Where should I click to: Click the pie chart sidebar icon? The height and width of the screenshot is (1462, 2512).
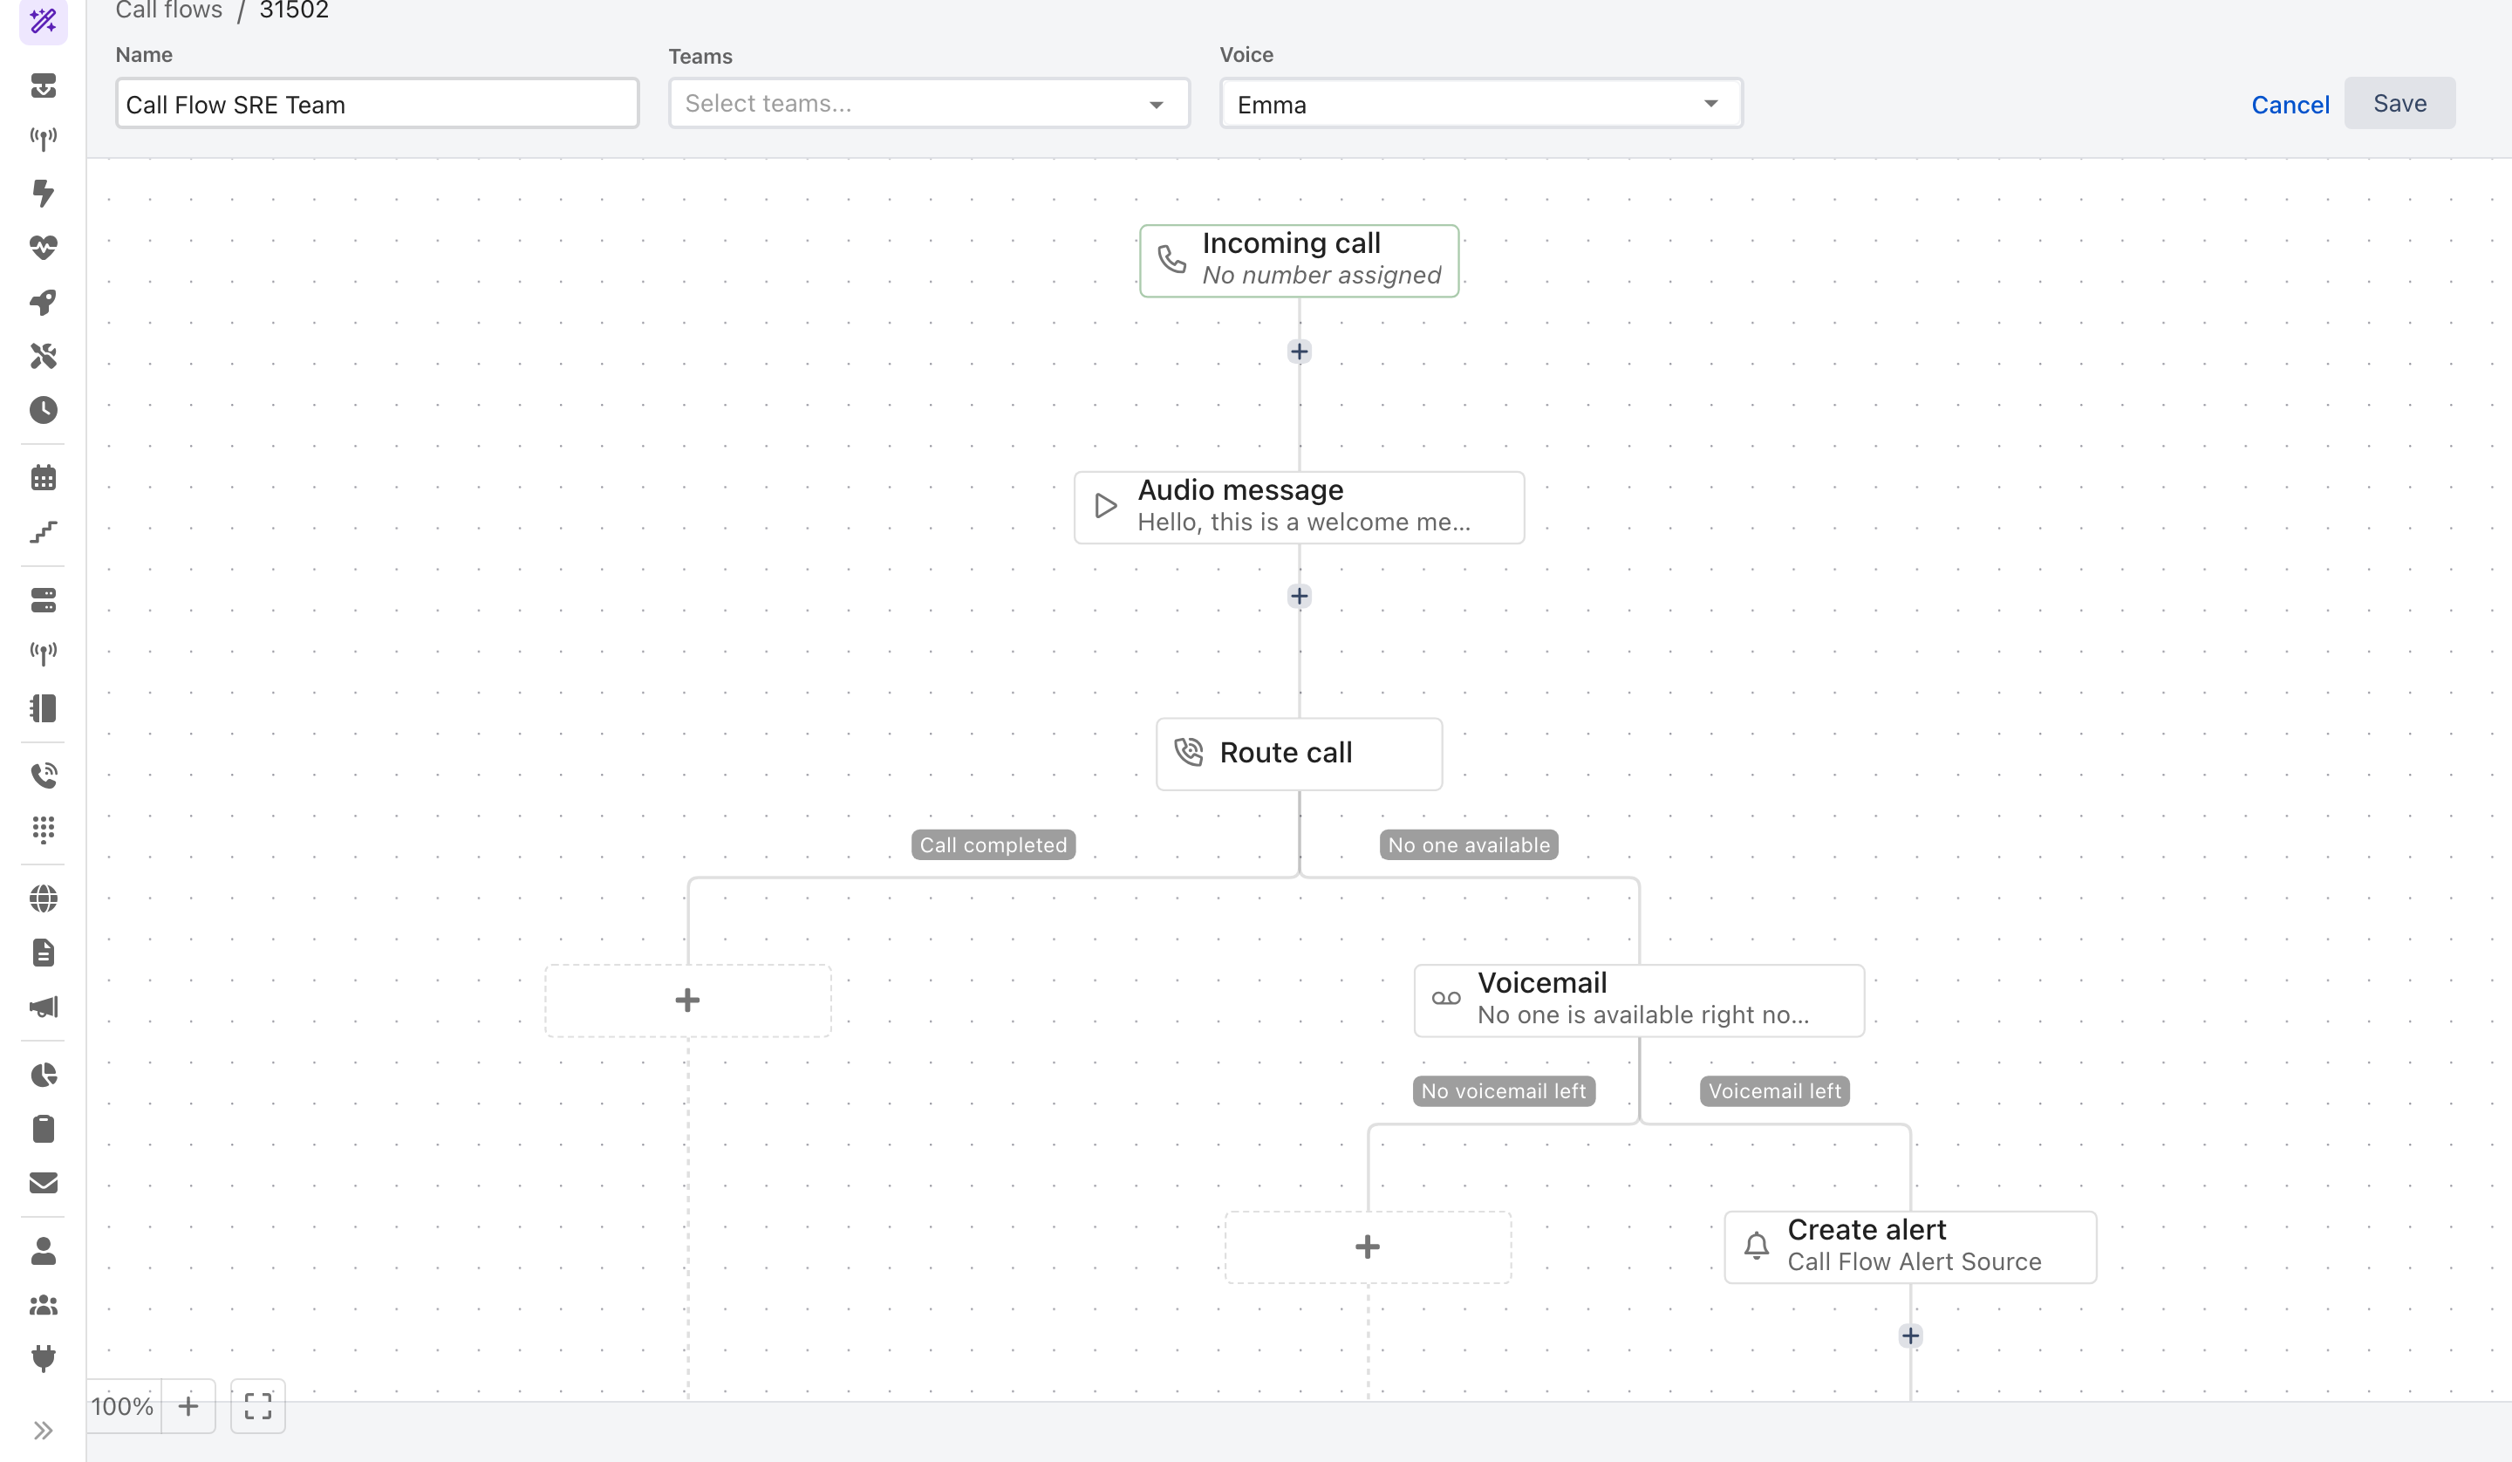43,1075
